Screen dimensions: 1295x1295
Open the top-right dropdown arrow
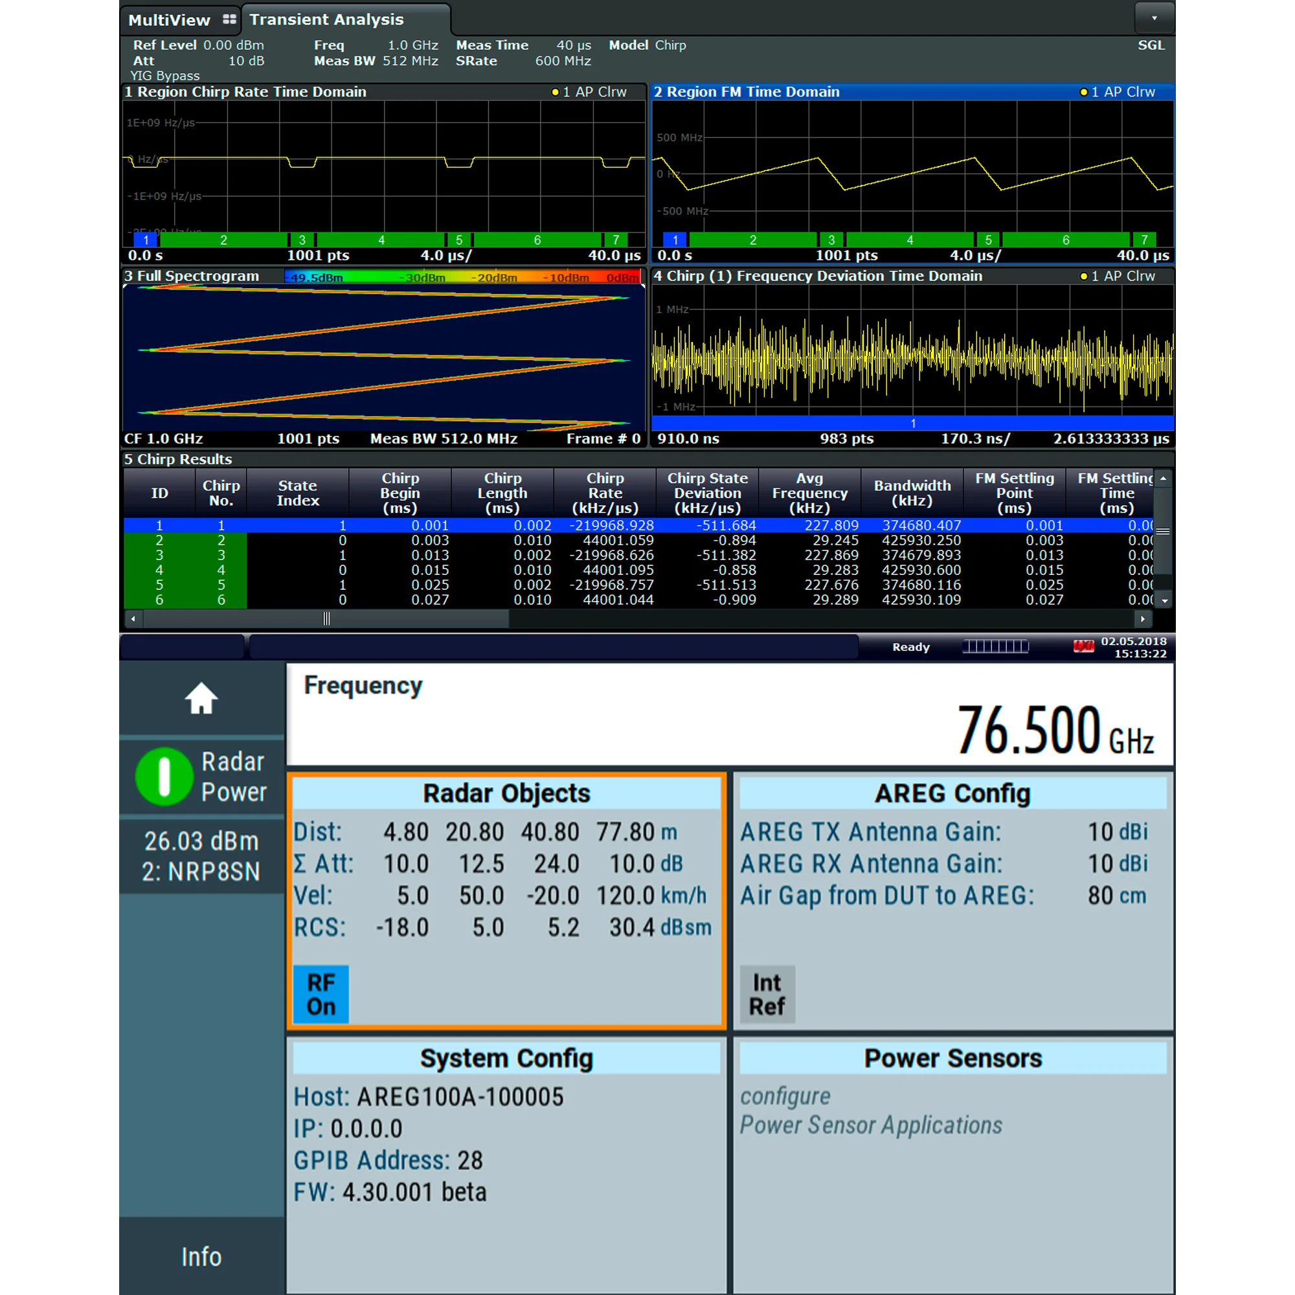pyautogui.click(x=1154, y=18)
